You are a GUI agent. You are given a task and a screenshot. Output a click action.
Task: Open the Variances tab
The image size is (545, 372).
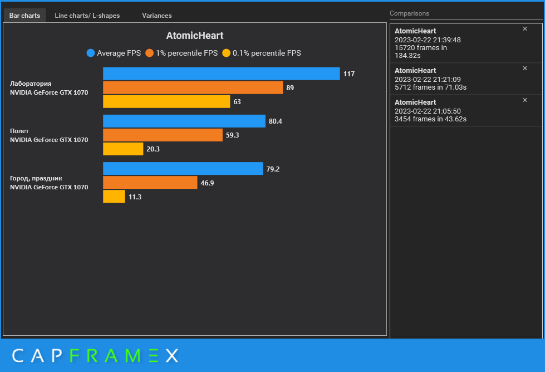157,16
